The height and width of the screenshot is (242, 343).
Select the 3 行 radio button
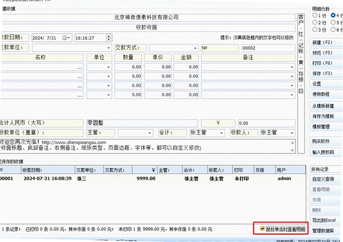pos(315,29)
